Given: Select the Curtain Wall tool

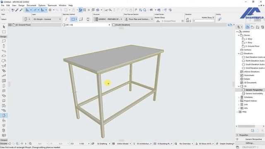Looking at the screenshot, I should 4,81.
